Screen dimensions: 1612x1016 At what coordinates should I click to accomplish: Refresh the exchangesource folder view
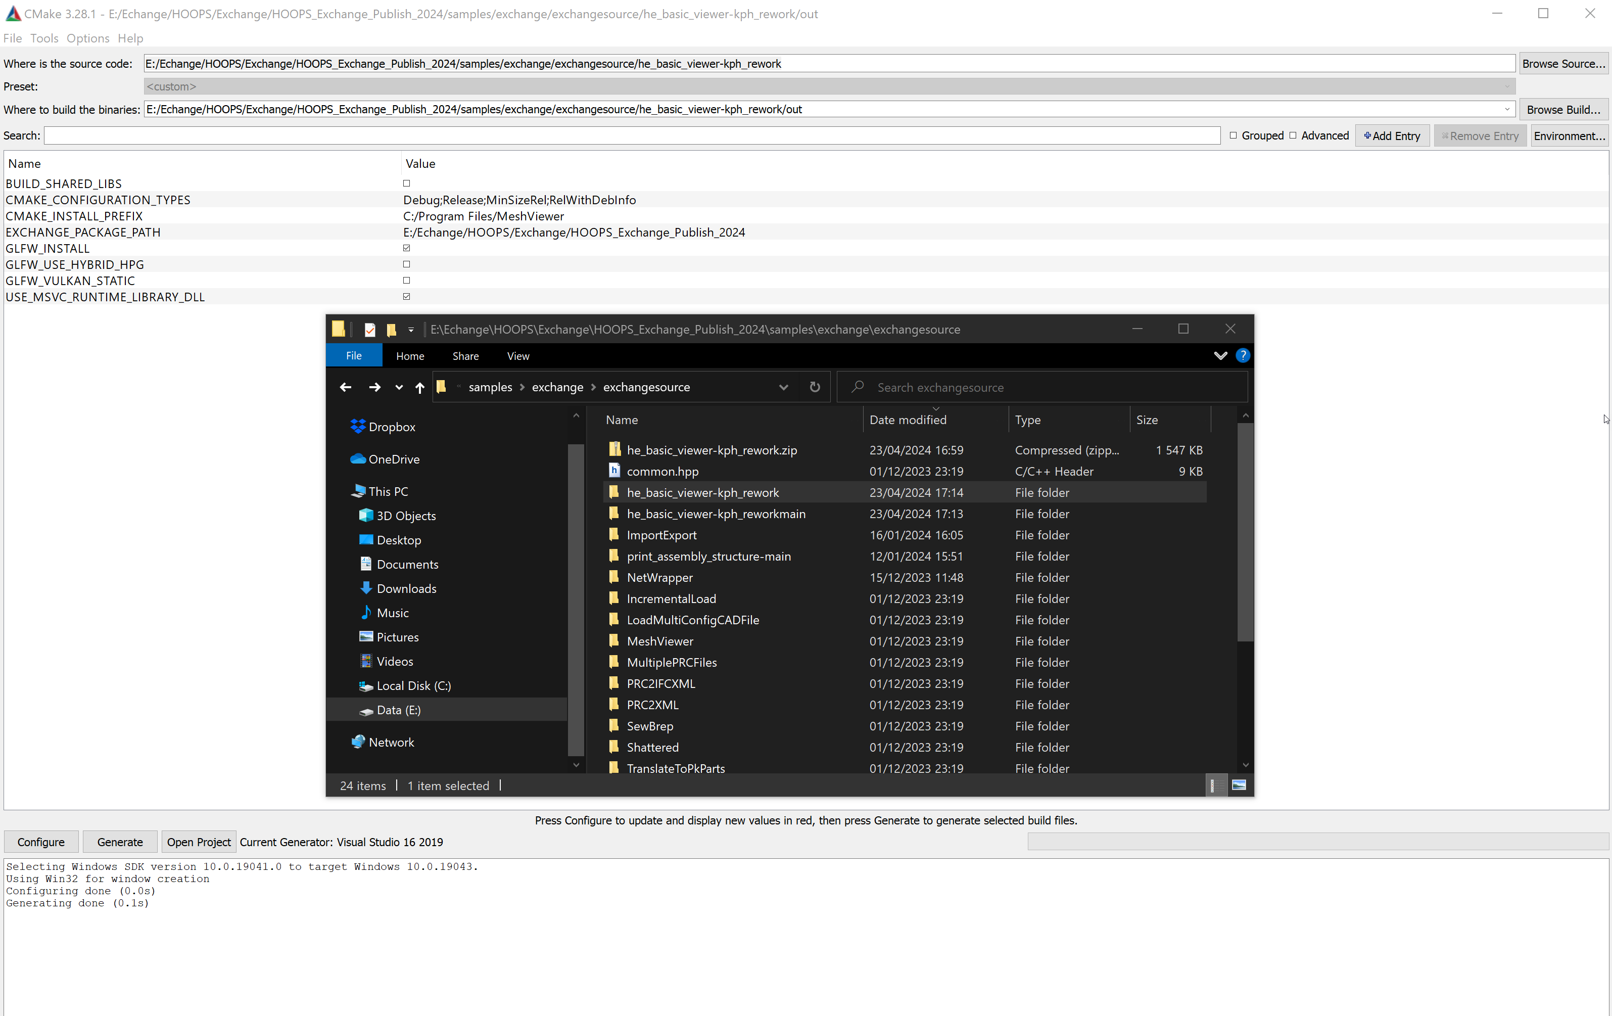[x=815, y=387]
